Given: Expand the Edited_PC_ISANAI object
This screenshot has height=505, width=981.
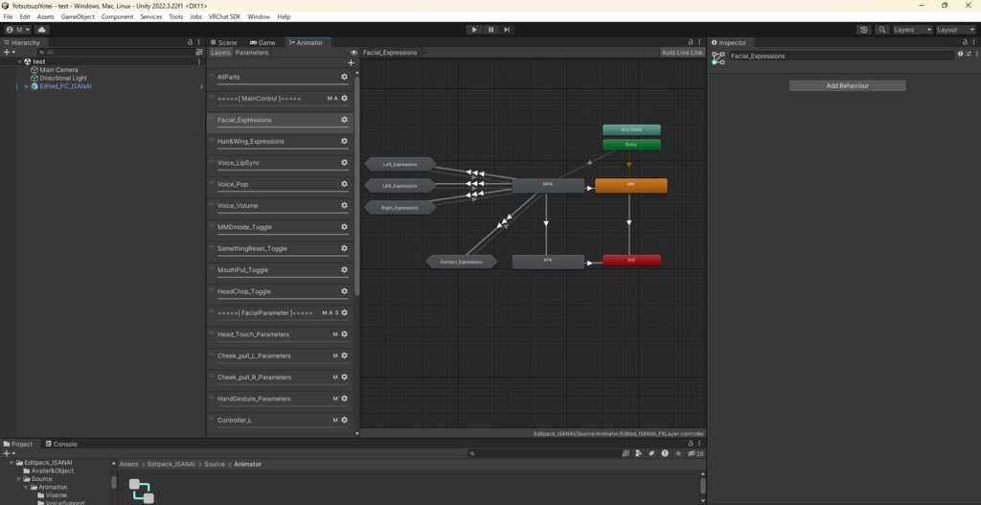Looking at the screenshot, I should [26, 86].
